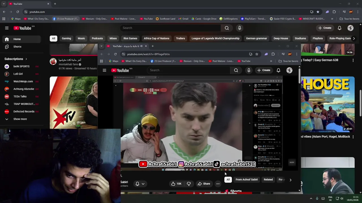Select the Africa Cup of Nations chip
362x203 pixels.
[156, 38]
